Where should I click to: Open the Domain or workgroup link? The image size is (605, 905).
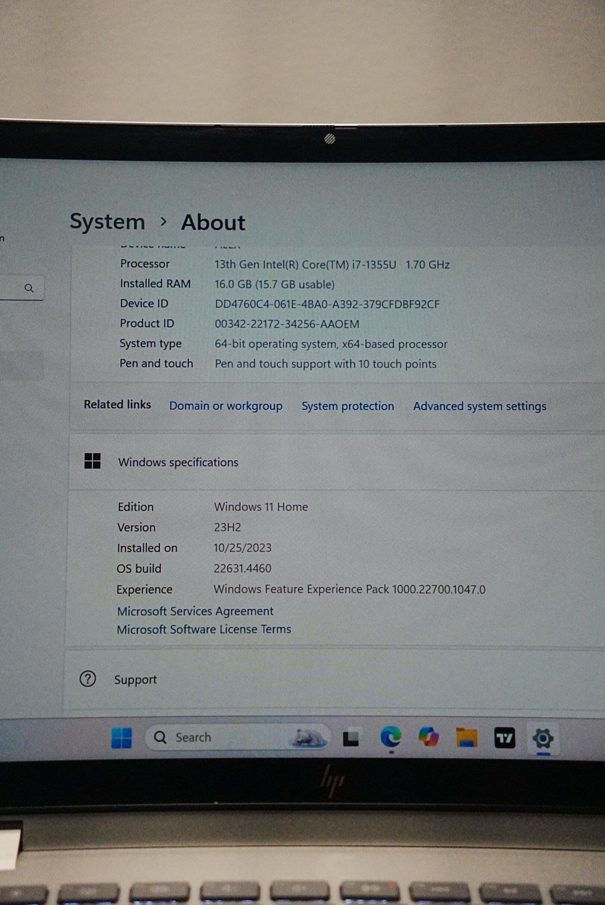tap(226, 406)
